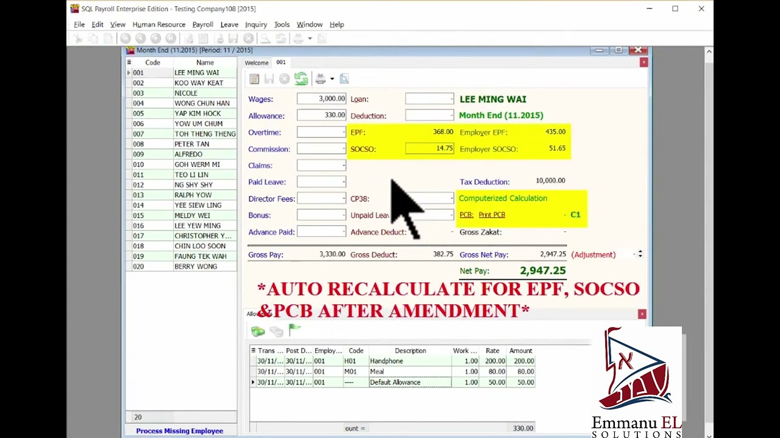Open the print dropdown arrow beside printer
Viewport: 780px width, 438px height.
click(x=332, y=79)
